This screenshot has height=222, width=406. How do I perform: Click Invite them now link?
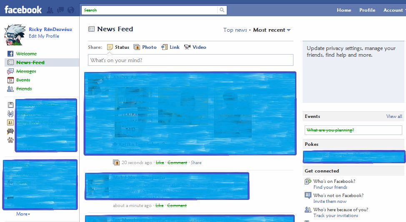click(330, 201)
